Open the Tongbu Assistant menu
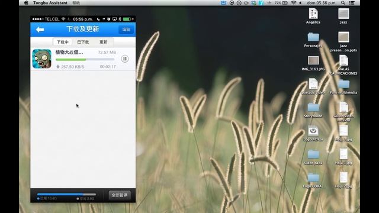The width and height of the screenshot is (379, 213). (x=50, y=2)
